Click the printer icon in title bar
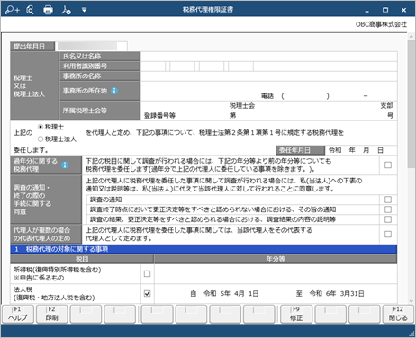This screenshot has width=416, height=338. 48,10
